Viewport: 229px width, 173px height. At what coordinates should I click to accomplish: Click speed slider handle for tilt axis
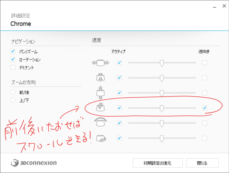[162, 108]
